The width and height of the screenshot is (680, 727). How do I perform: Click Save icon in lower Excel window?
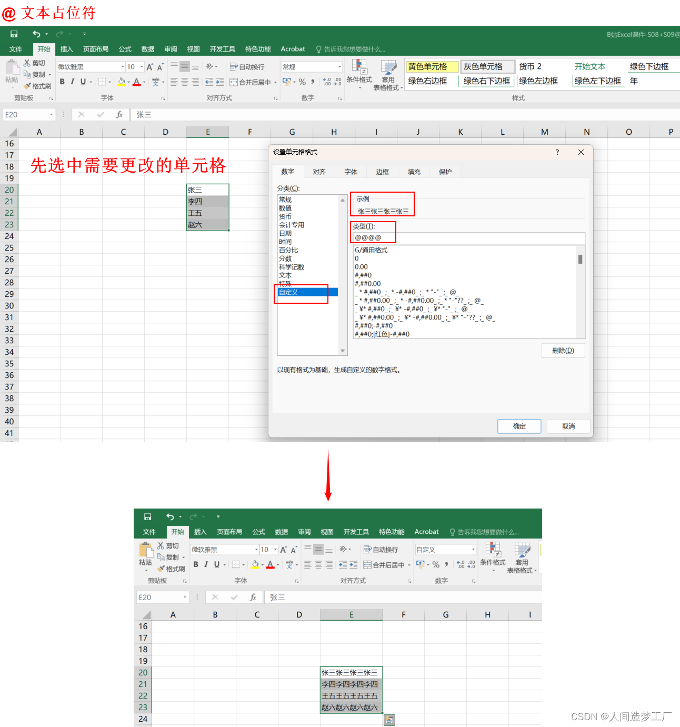point(148,517)
